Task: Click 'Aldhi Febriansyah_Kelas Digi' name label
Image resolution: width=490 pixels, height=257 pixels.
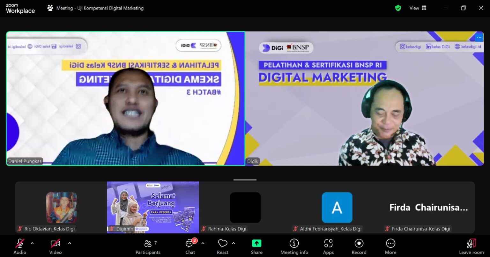Action: (x=331, y=229)
